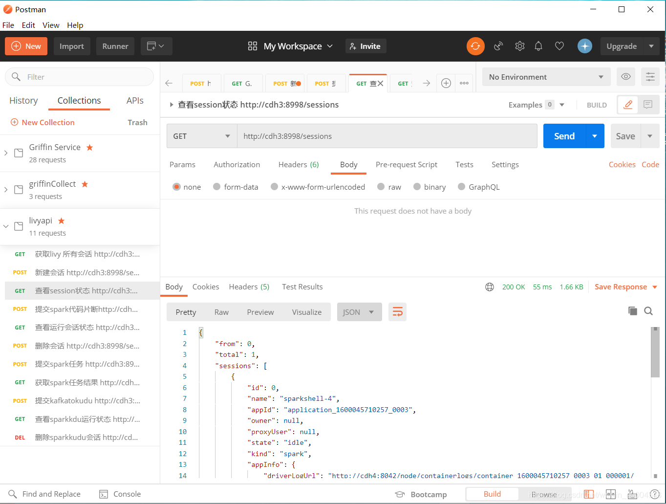This screenshot has width=666, height=504.
Task: Open the No Environment dropdown
Action: coord(546,77)
